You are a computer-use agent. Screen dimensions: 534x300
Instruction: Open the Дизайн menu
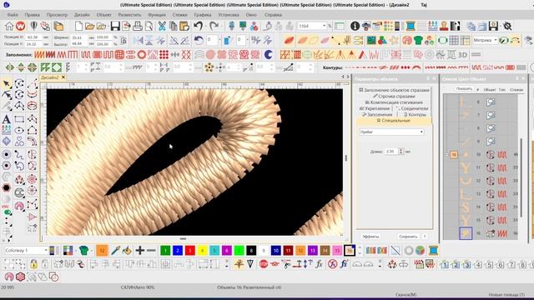click(x=82, y=15)
